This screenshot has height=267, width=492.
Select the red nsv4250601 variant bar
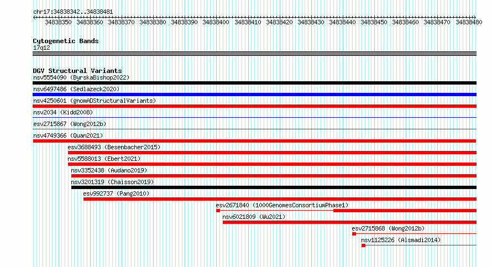pyautogui.click(x=254, y=106)
